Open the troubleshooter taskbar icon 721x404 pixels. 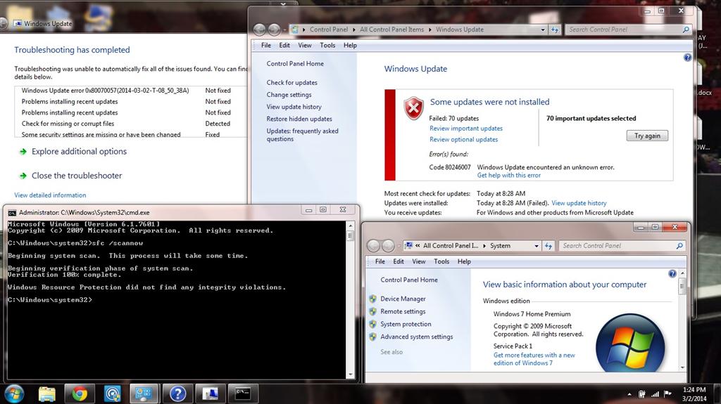(210, 393)
